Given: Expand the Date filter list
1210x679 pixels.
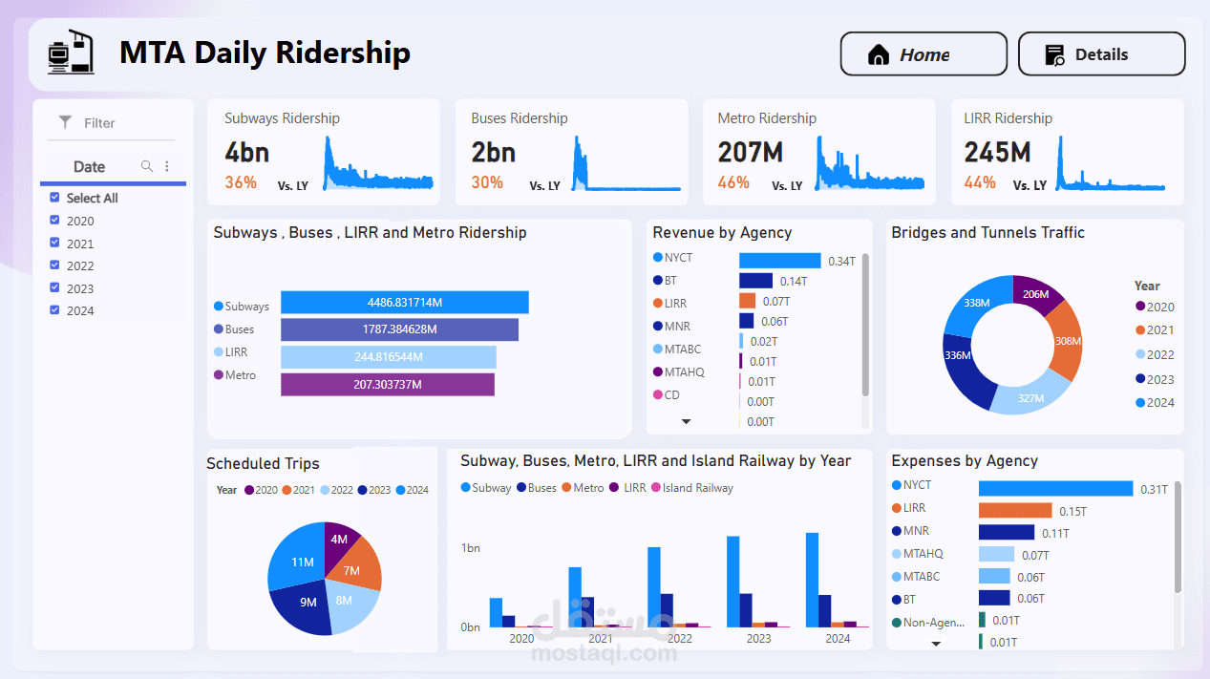Looking at the screenshot, I should tap(88, 165).
